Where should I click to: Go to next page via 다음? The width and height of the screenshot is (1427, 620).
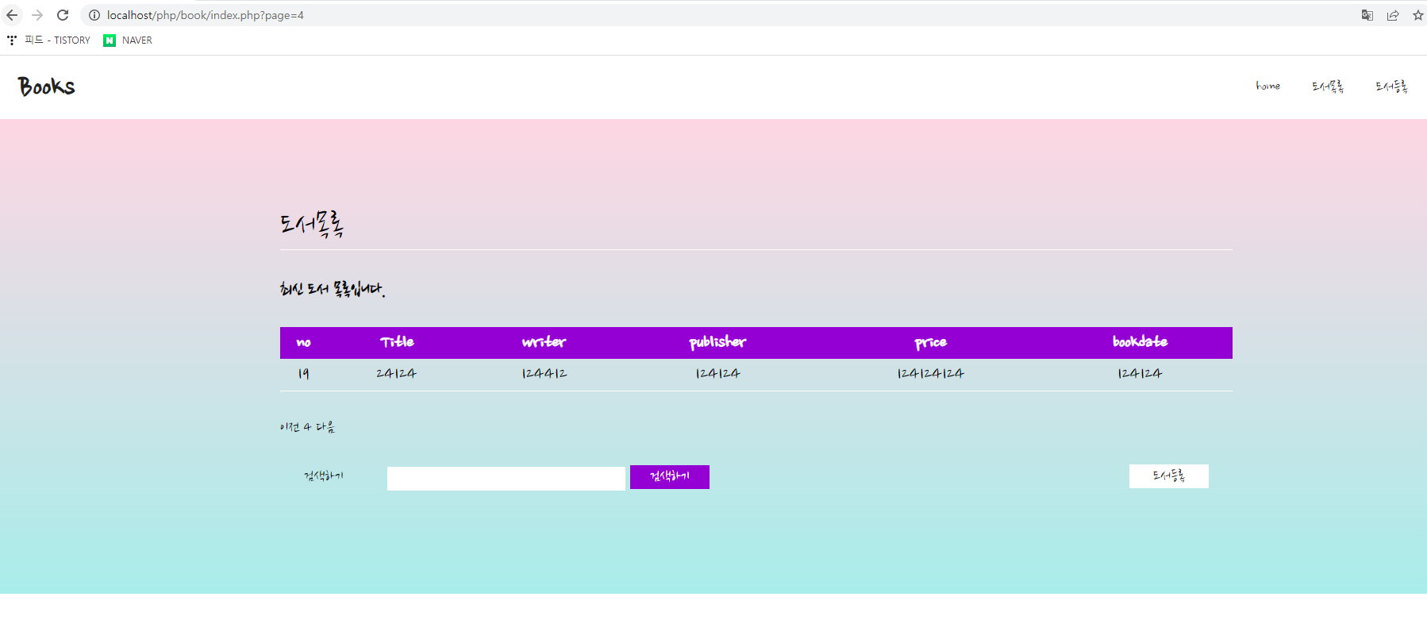coord(325,427)
